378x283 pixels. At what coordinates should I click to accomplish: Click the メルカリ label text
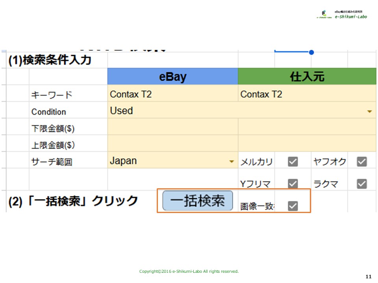click(256, 162)
